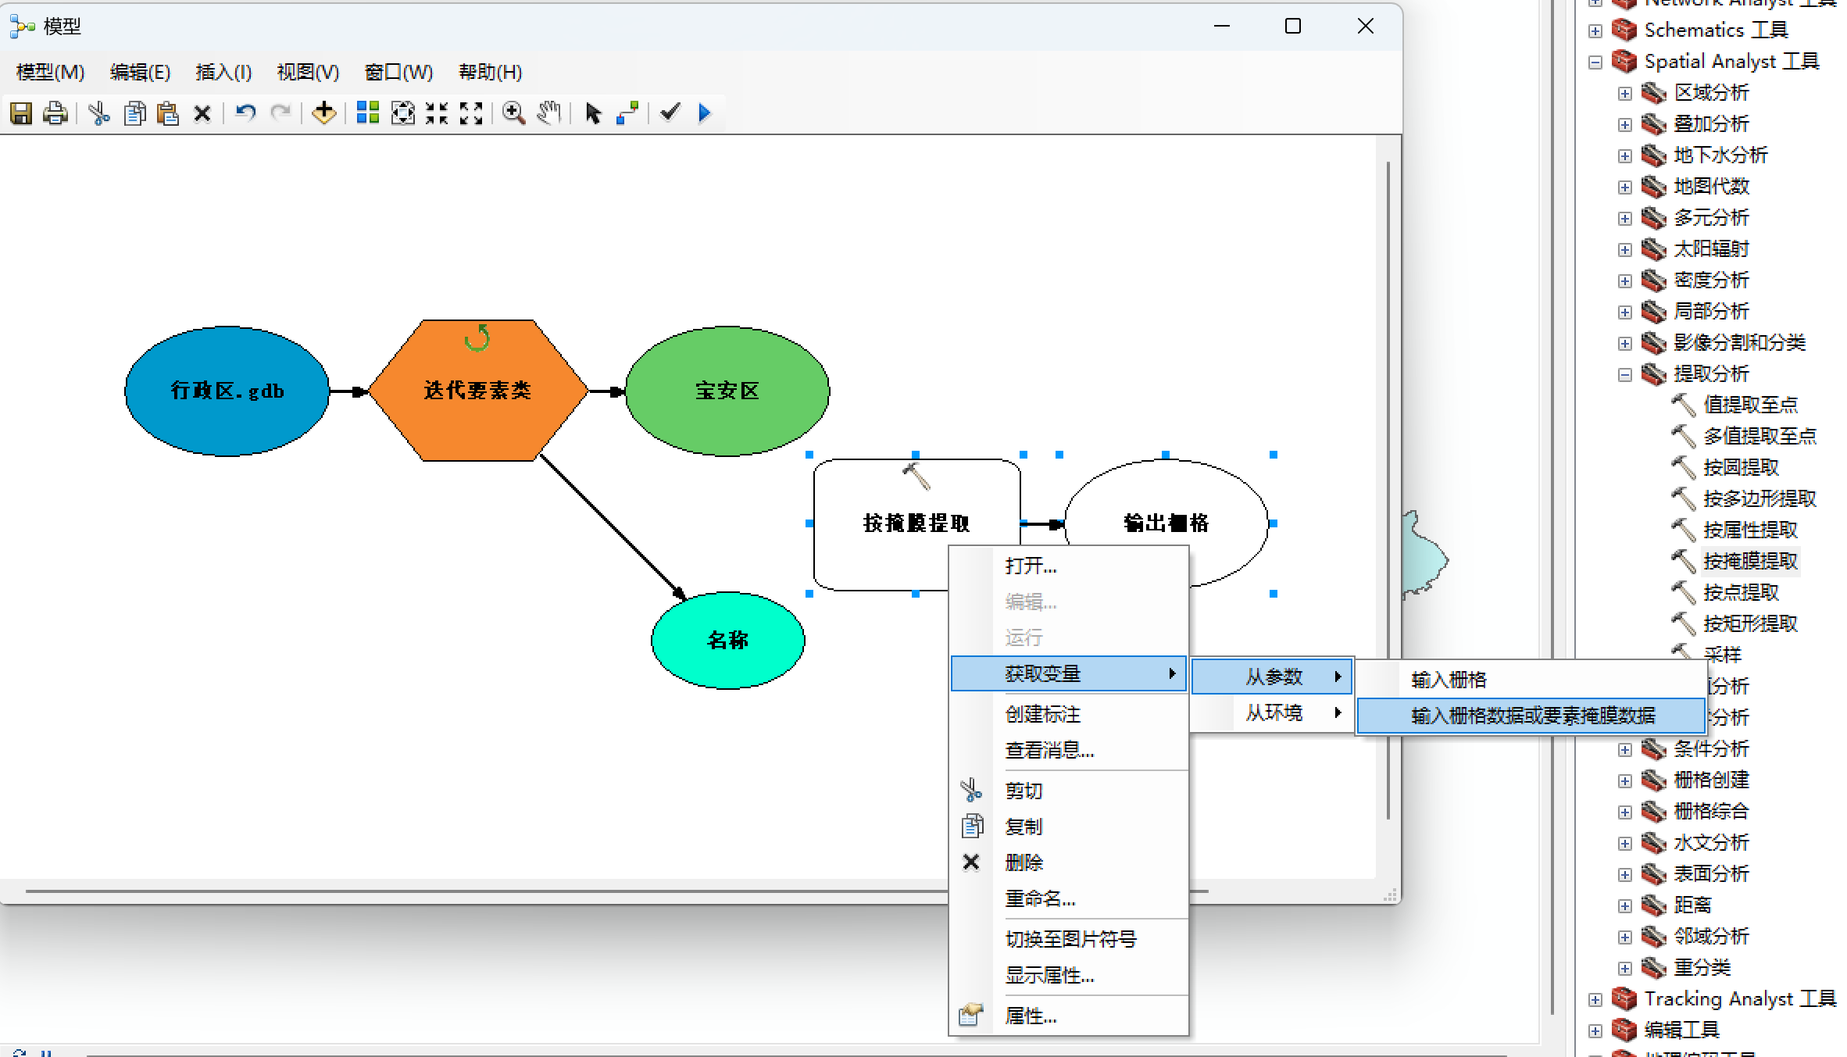This screenshot has height=1057, width=1847.
Task: Click the Add Data toolbar button
Action: coord(323,113)
